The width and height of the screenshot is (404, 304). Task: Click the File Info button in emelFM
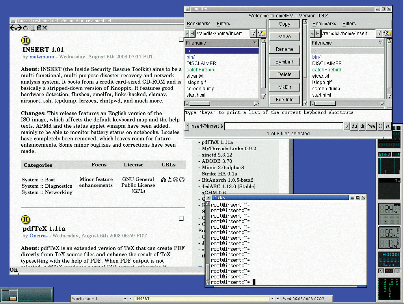point(285,100)
